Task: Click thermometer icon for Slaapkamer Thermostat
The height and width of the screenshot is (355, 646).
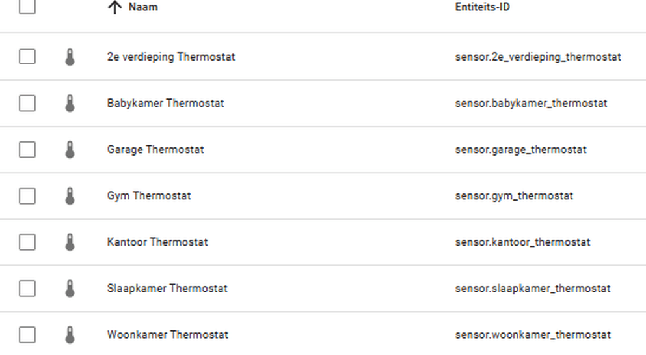Action: tap(70, 289)
